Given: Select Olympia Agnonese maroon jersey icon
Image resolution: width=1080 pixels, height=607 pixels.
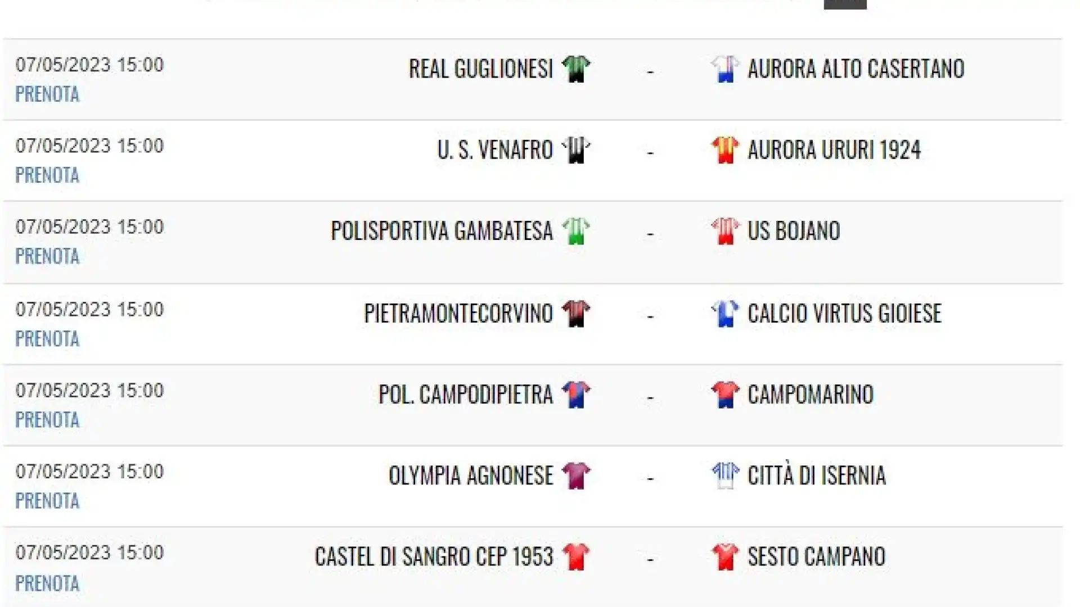Looking at the screenshot, I should click(x=575, y=475).
